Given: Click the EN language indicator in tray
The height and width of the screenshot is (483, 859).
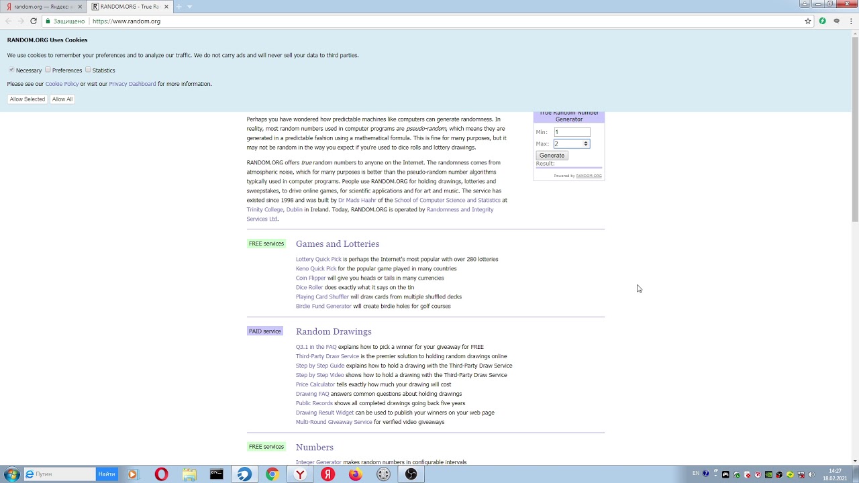Looking at the screenshot, I should [695, 474].
